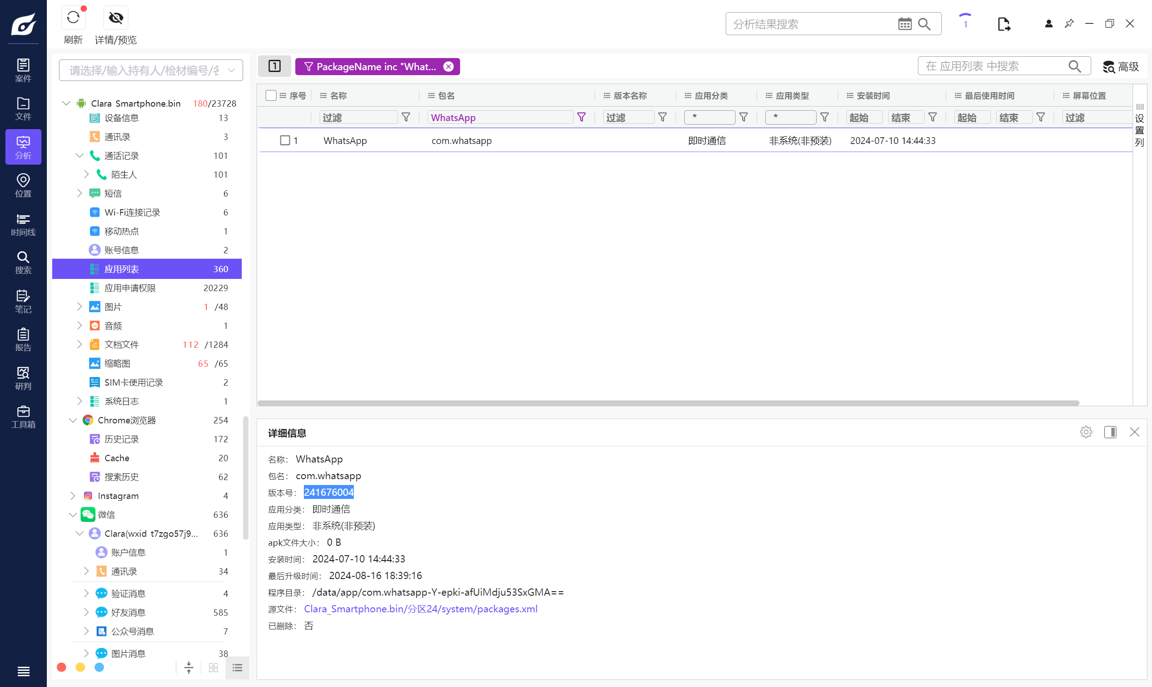Screen dimensions: 1152x687
Task: Open the 位置 location sidebar icon
Action: coord(23,185)
